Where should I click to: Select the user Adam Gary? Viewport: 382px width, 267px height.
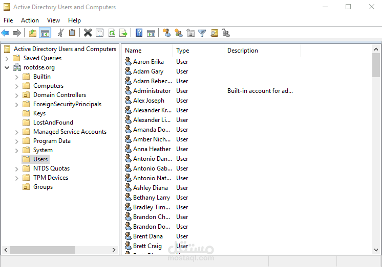click(148, 71)
